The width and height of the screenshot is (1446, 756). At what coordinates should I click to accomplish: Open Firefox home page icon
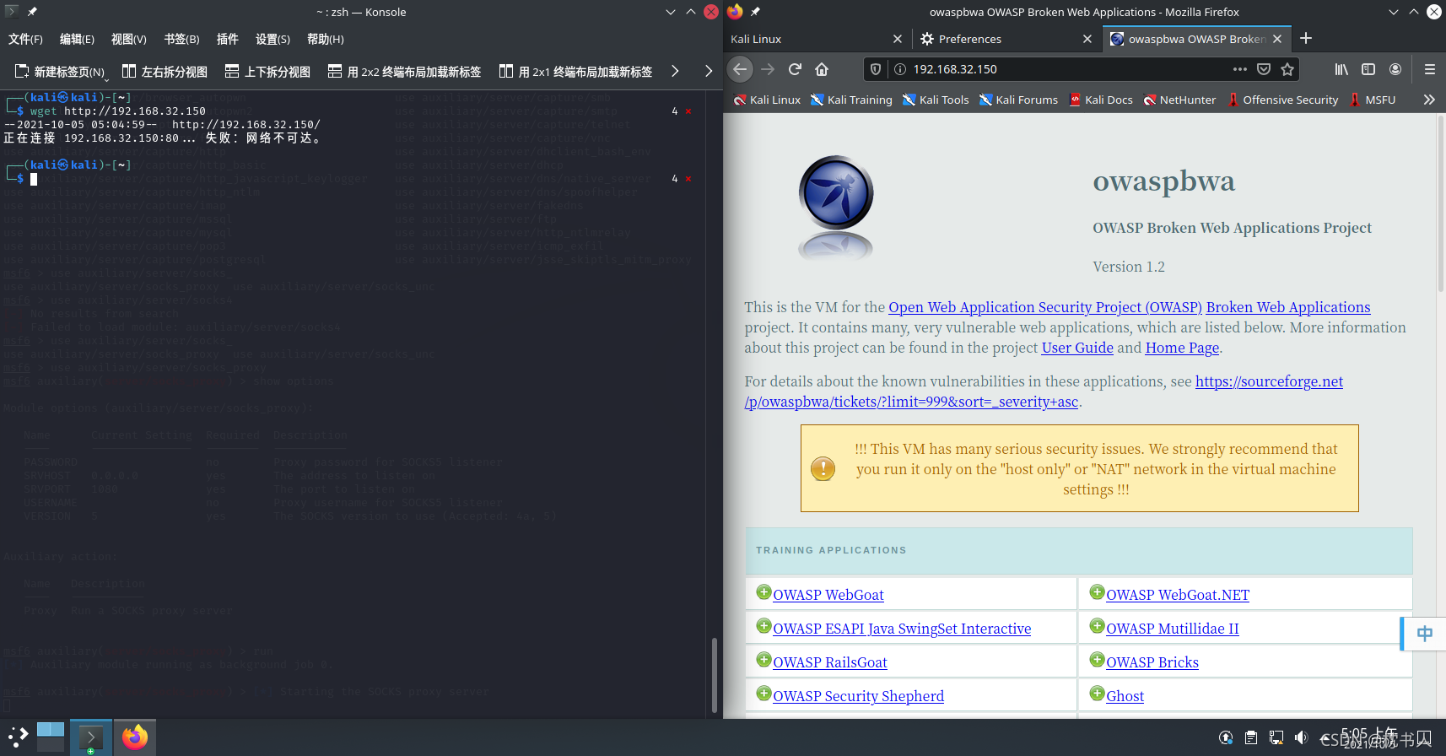(822, 69)
